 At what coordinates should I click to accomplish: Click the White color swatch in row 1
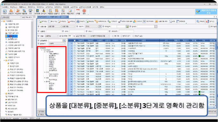[199, 43]
